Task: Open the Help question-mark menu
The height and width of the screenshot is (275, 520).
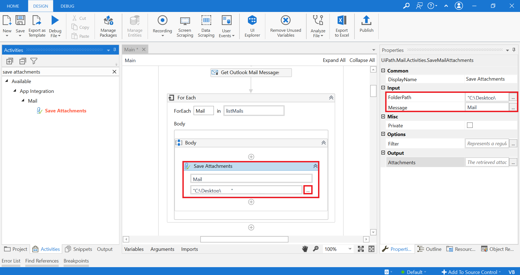Action: tap(432, 6)
